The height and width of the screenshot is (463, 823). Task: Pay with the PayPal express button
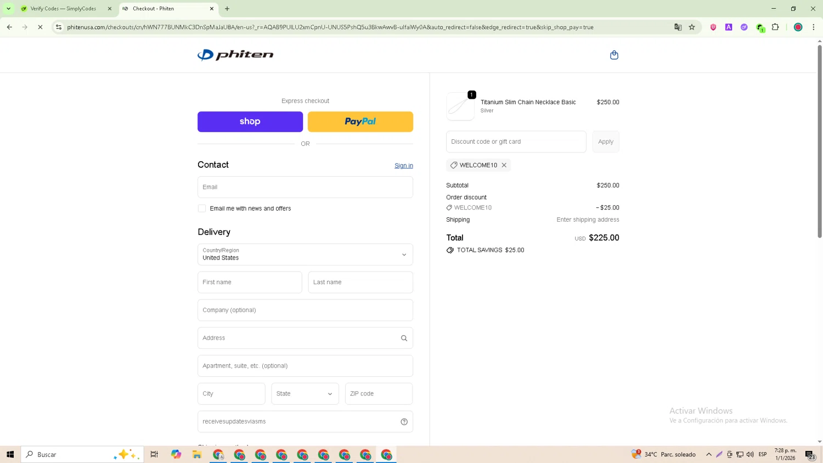tap(360, 122)
